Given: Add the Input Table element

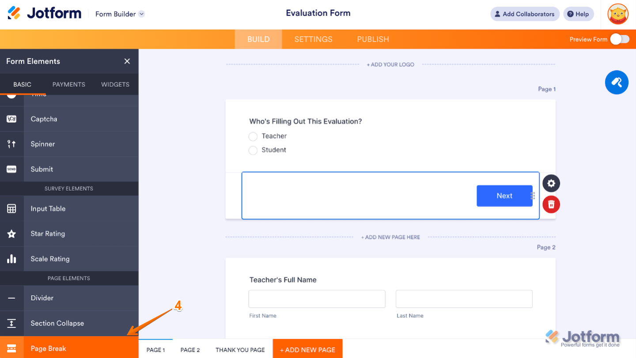Looking at the screenshot, I should point(48,209).
